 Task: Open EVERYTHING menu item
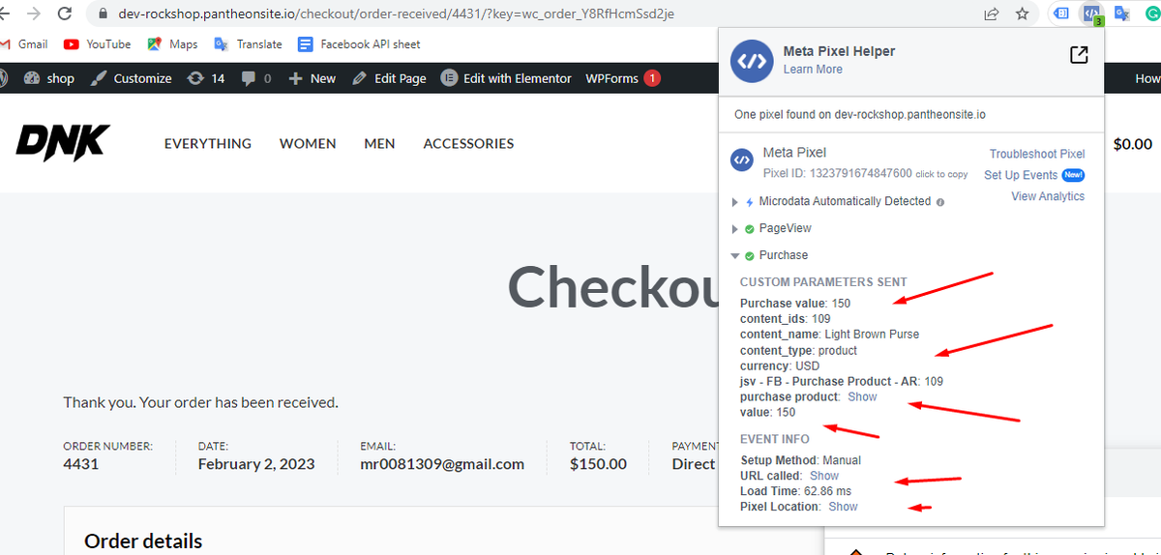(208, 143)
